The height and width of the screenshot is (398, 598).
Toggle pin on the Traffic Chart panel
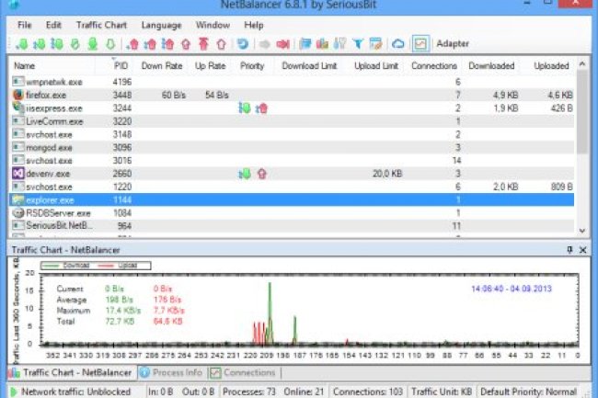pos(569,250)
